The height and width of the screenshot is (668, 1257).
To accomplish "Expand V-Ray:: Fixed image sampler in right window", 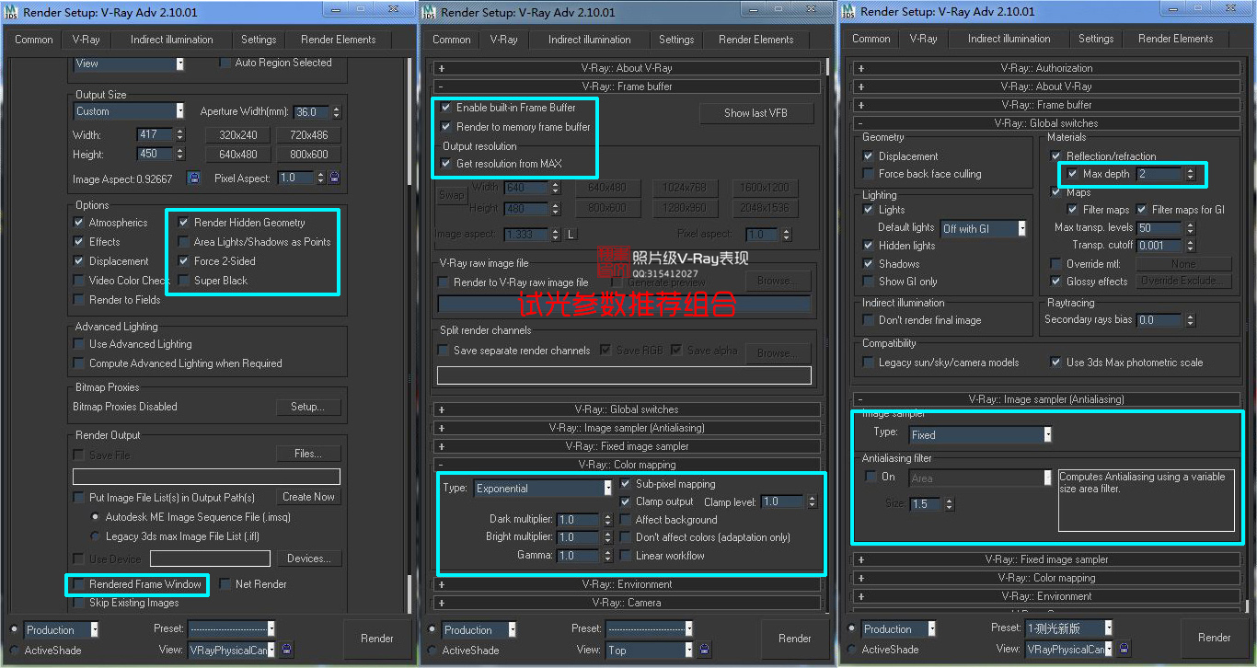I will coord(1046,559).
